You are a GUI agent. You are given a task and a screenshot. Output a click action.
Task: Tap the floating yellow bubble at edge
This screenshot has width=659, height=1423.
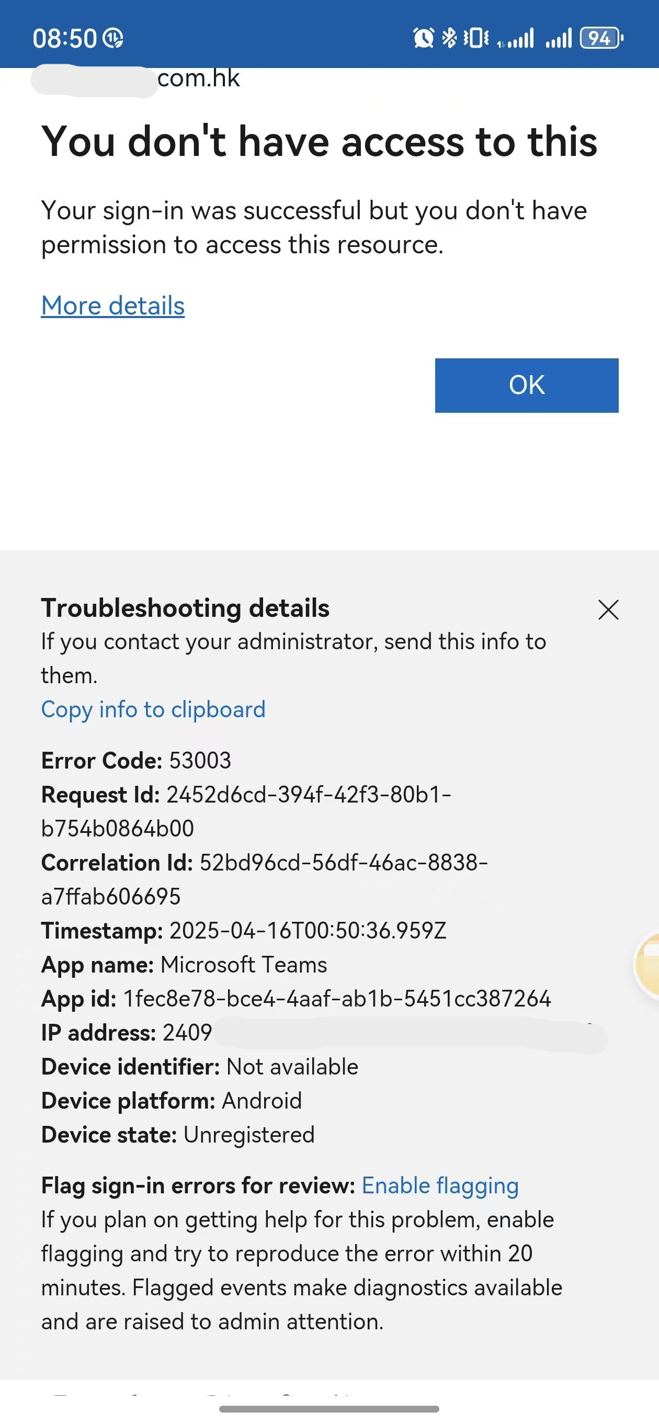click(647, 963)
